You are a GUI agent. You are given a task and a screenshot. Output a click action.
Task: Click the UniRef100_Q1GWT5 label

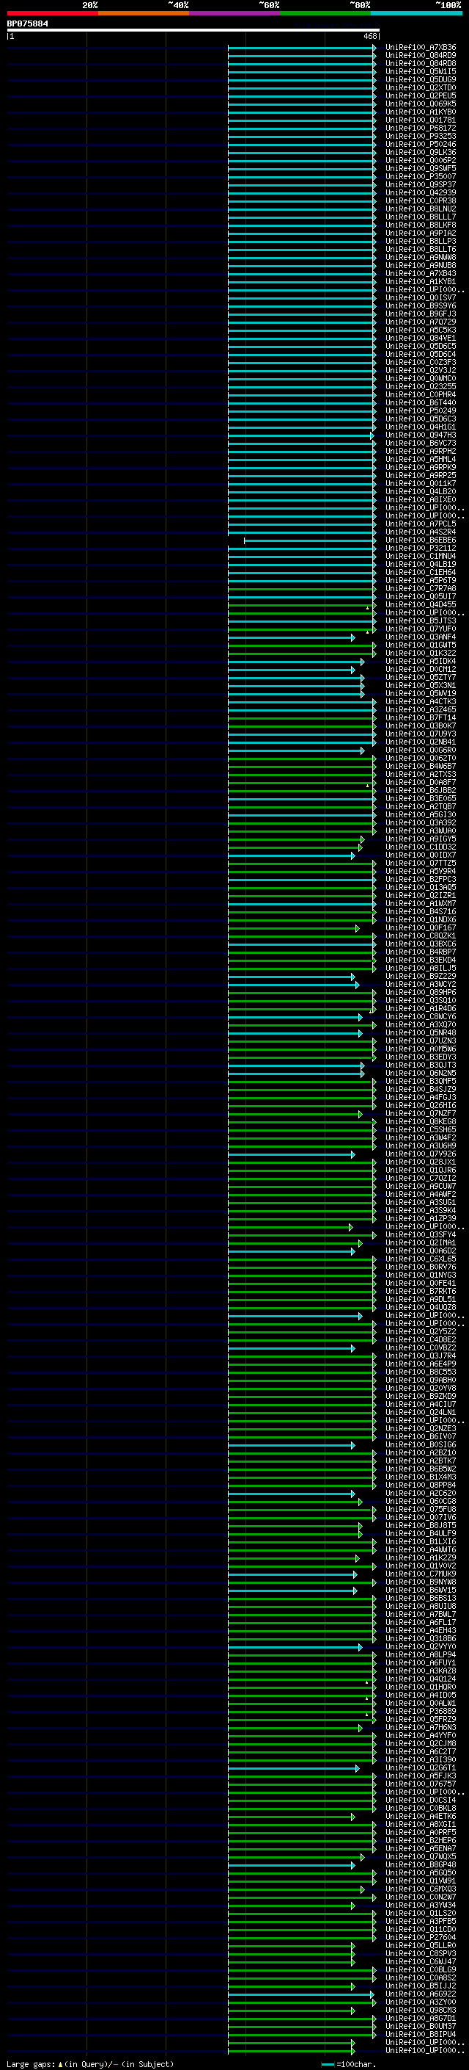[x=421, y=645]
